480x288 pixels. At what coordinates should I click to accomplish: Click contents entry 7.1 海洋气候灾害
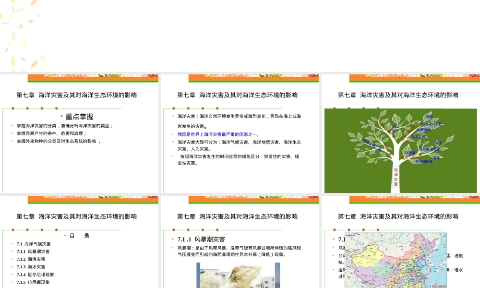click(34, 244)
